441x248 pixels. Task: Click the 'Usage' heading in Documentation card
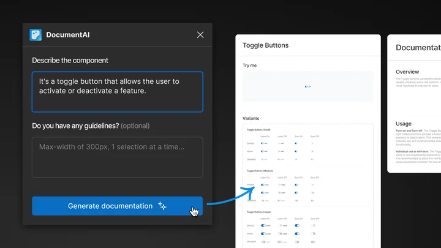(x=404, y=124)
